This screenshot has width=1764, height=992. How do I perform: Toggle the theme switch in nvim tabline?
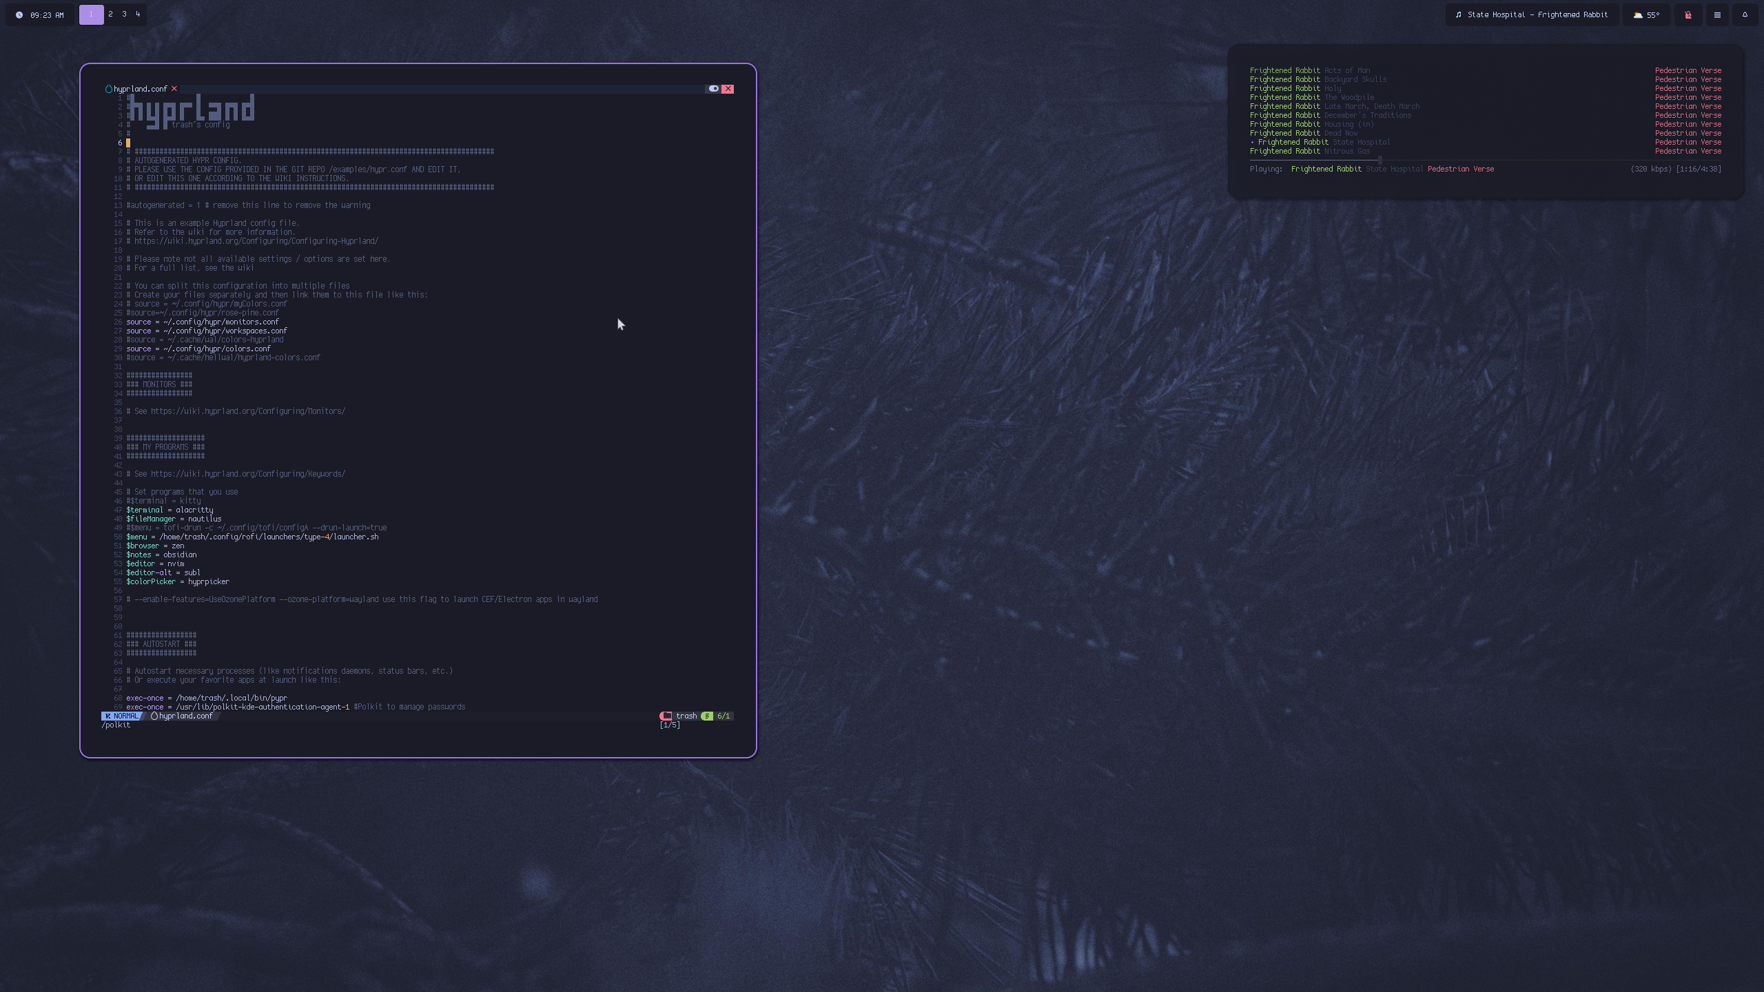(713, 89)
